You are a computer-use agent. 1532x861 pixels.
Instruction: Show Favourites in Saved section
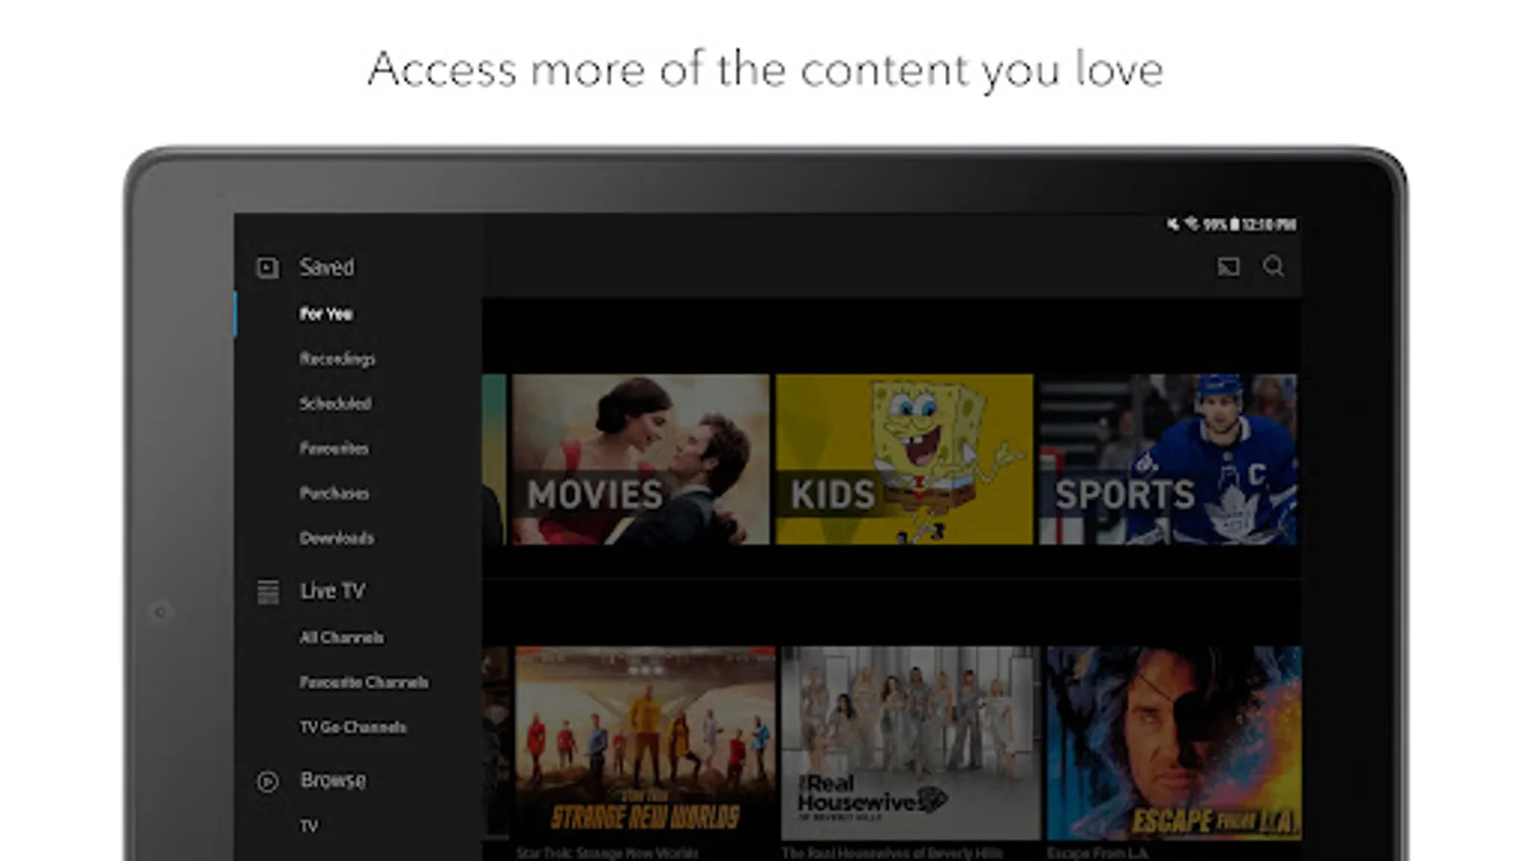333,448
